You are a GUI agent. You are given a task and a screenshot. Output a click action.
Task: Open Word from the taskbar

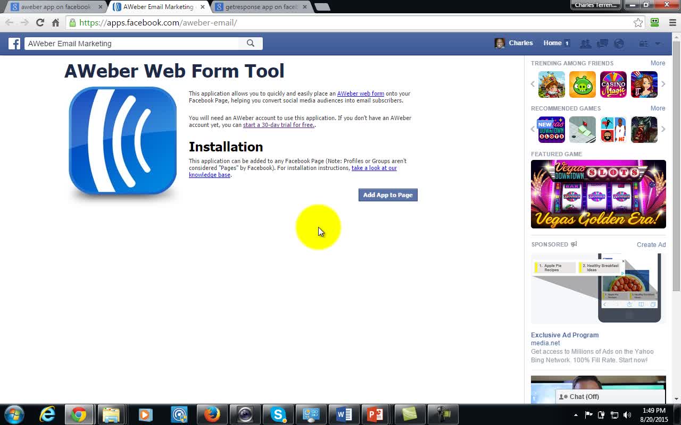pyautogui.click(x=344, y=414)
